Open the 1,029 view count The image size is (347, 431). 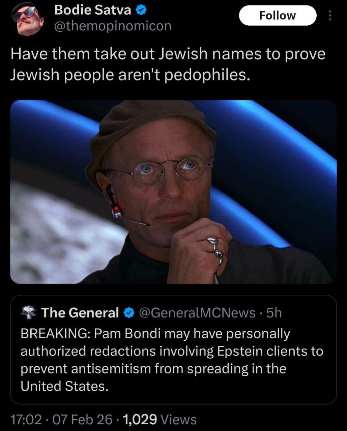[x=140, y=420]
